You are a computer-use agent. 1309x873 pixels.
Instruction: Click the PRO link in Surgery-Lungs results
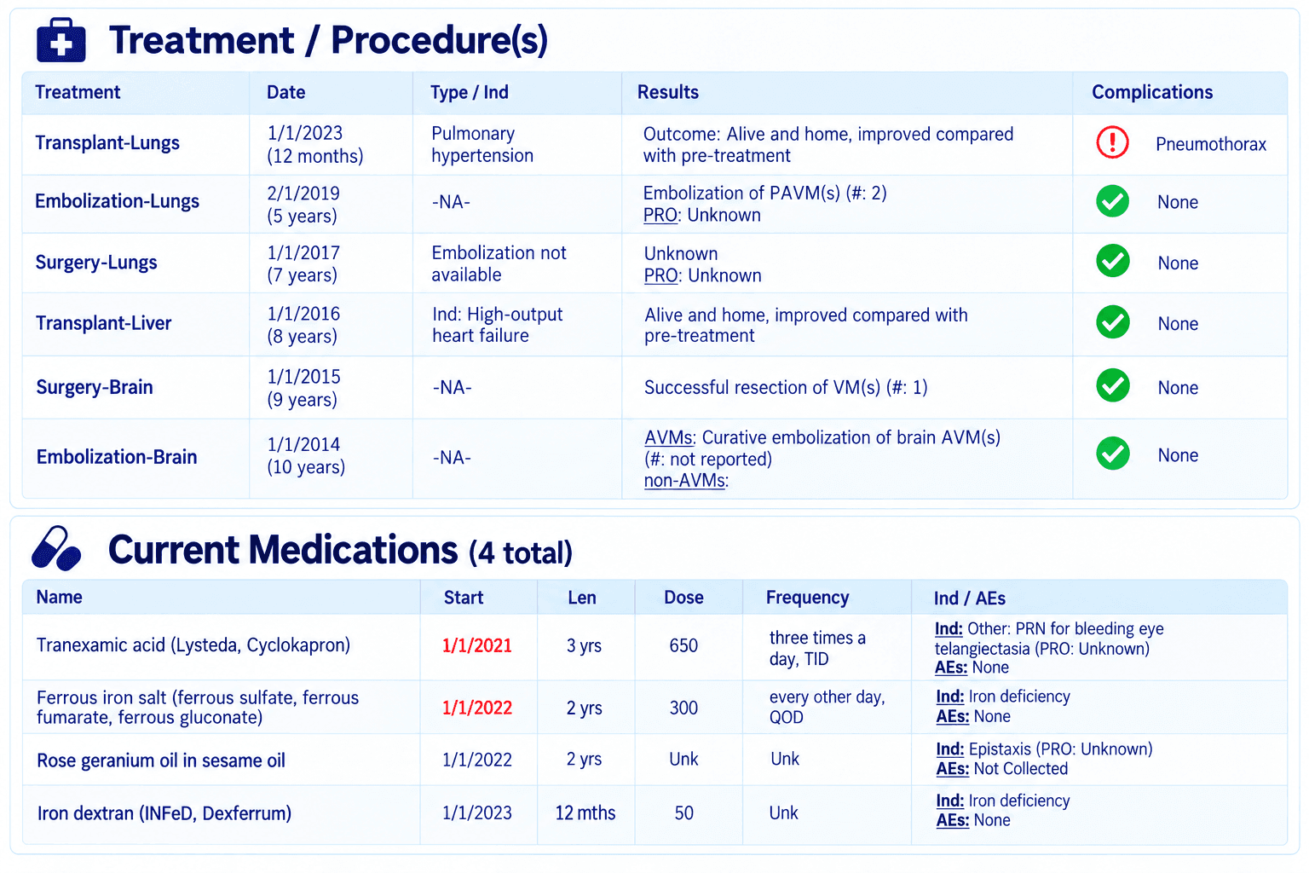click(x=661, y=276)
